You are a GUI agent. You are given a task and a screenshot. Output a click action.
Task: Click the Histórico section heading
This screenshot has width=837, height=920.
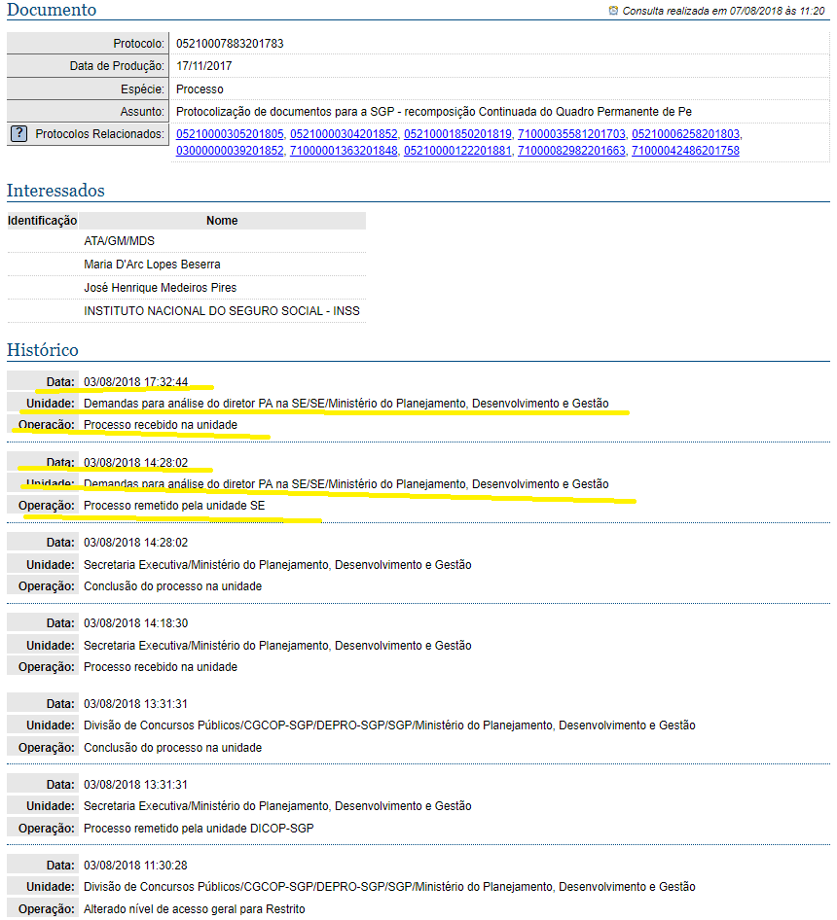(x=42, y=350)
